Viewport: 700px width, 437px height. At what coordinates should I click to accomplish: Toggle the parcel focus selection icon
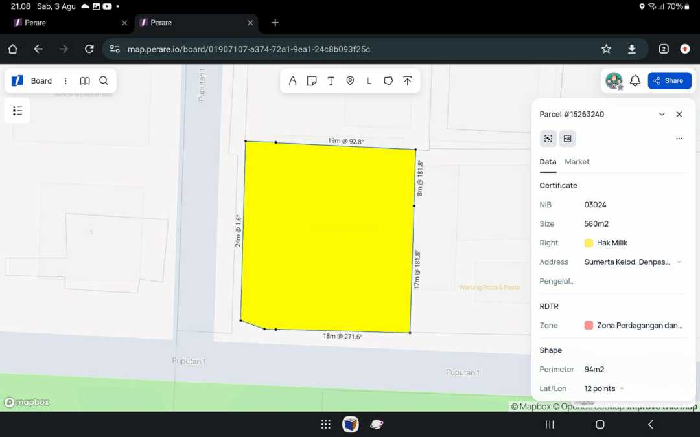tap(548, 139)
